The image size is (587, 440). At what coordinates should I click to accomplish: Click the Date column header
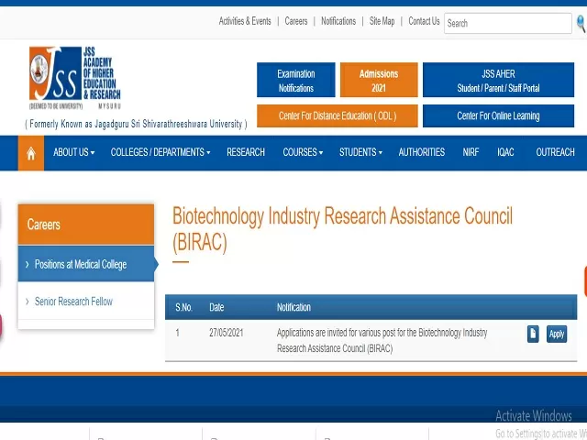(x=216, y=307)
